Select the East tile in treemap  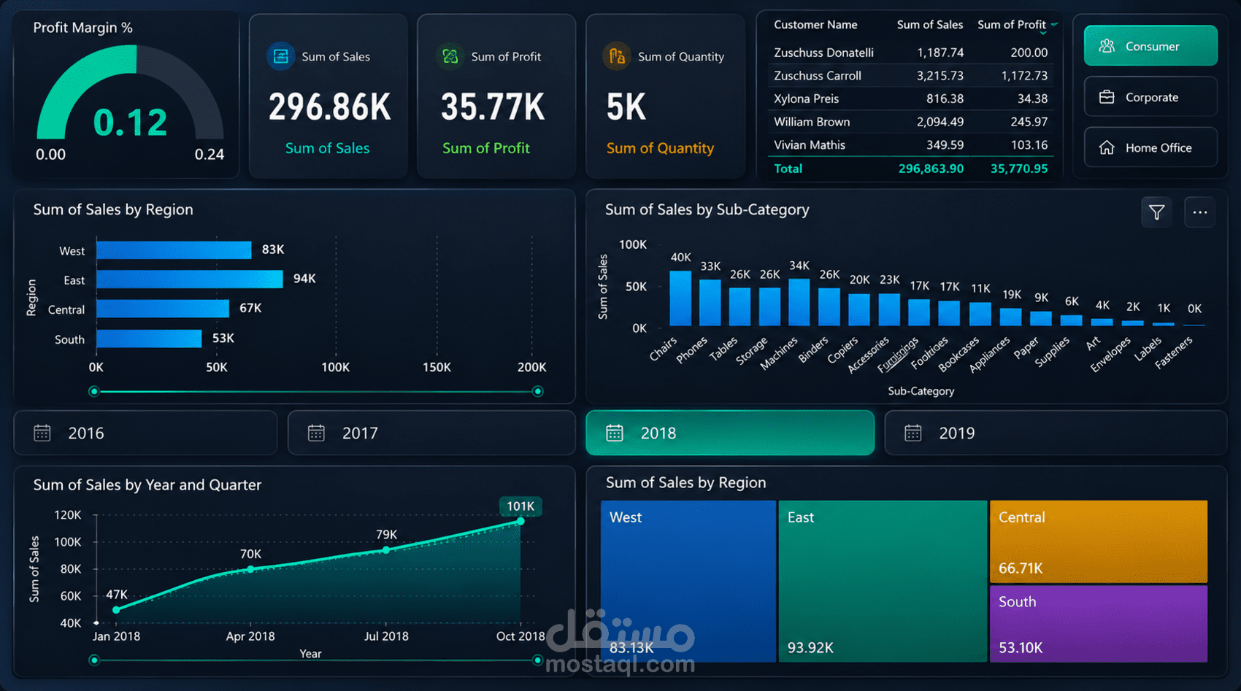(x=883, y=582)
